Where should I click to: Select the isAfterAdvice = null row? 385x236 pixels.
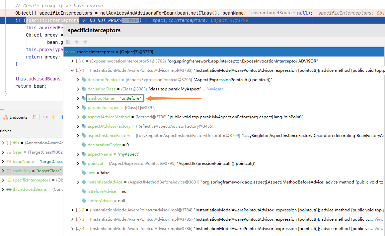224,201
